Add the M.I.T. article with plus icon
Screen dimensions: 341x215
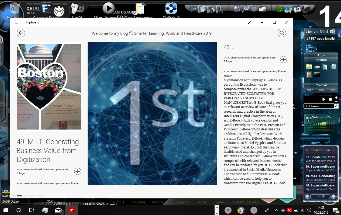click(77, 171)
